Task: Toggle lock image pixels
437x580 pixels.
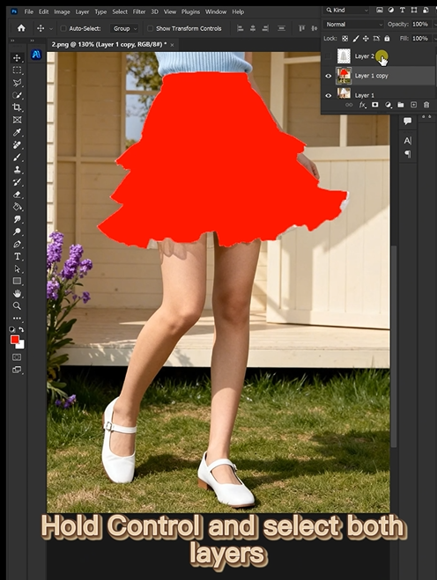Action: point(356,39)
